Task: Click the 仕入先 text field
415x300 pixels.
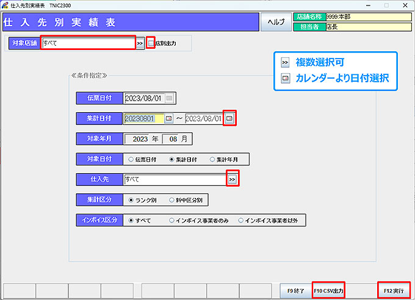Action: 175,179
